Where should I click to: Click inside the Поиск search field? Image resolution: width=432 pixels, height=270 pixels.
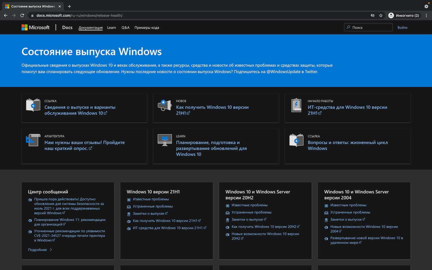pos(368,27)
